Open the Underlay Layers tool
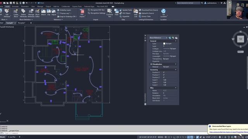Viewport: 248px width, 139px height. (64, 10)
